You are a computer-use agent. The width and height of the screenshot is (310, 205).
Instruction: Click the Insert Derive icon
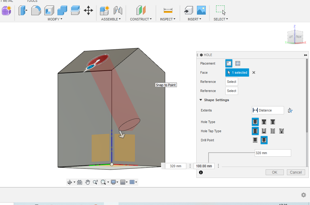[188, 10]
